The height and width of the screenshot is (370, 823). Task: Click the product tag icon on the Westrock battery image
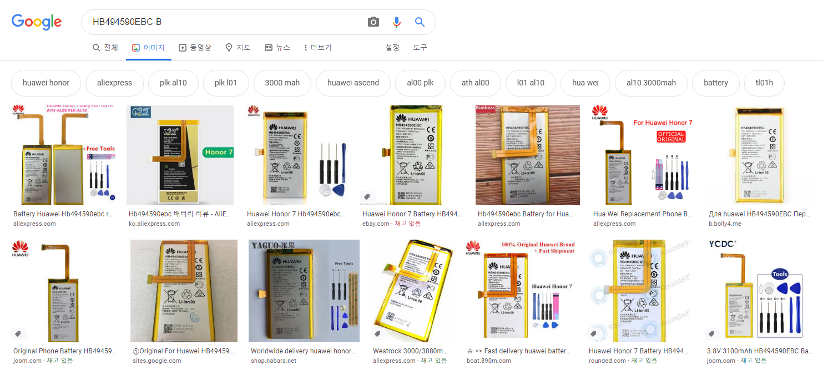click(x=378, y=333)
